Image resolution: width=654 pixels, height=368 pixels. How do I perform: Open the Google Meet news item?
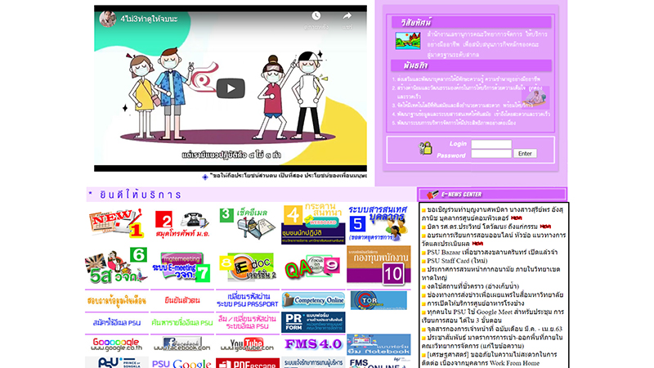tap(493, 316)
